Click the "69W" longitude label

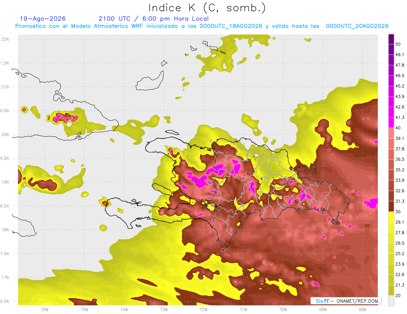tap(323, 309)
